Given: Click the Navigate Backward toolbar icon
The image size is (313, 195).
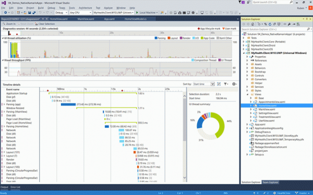Looking at the screenshot, I should [x=5, y=13].
